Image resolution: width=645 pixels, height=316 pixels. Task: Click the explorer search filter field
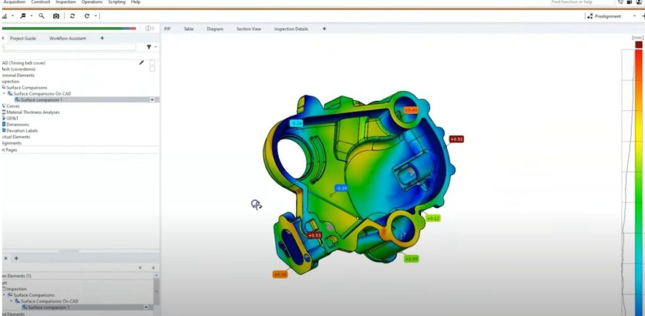pos(69,47)
